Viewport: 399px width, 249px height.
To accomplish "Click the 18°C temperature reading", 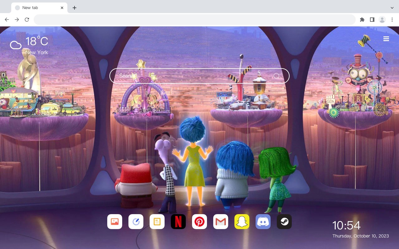I will click(x=37, y=41).
